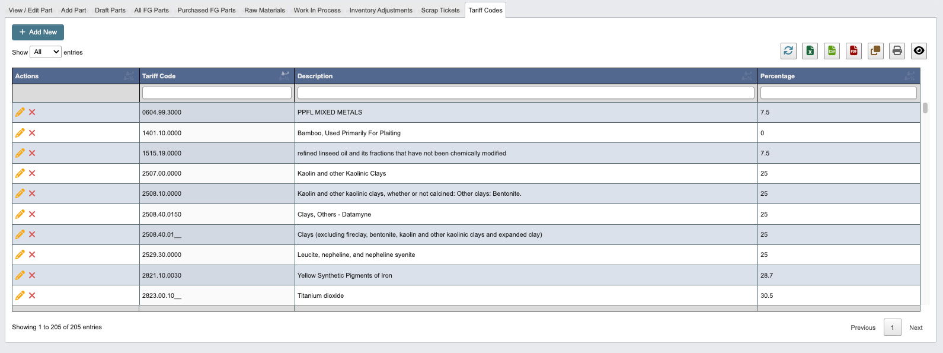Delete tariff code 2823.00.10__
943x353 pixels.
pyautogui.click(x=32, y=295)
